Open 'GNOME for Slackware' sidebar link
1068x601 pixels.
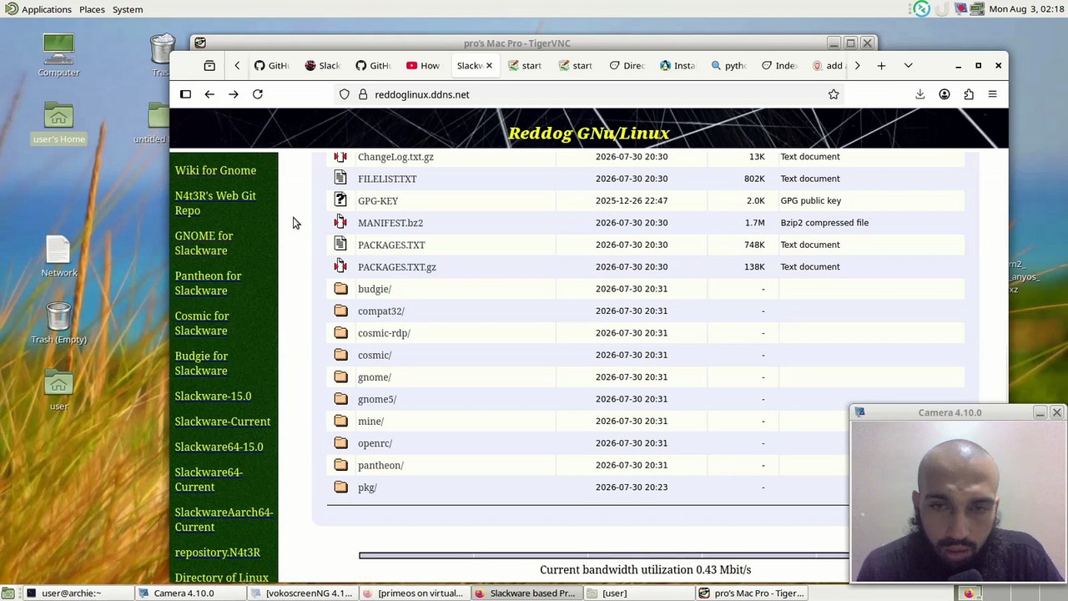click(204, 243)
